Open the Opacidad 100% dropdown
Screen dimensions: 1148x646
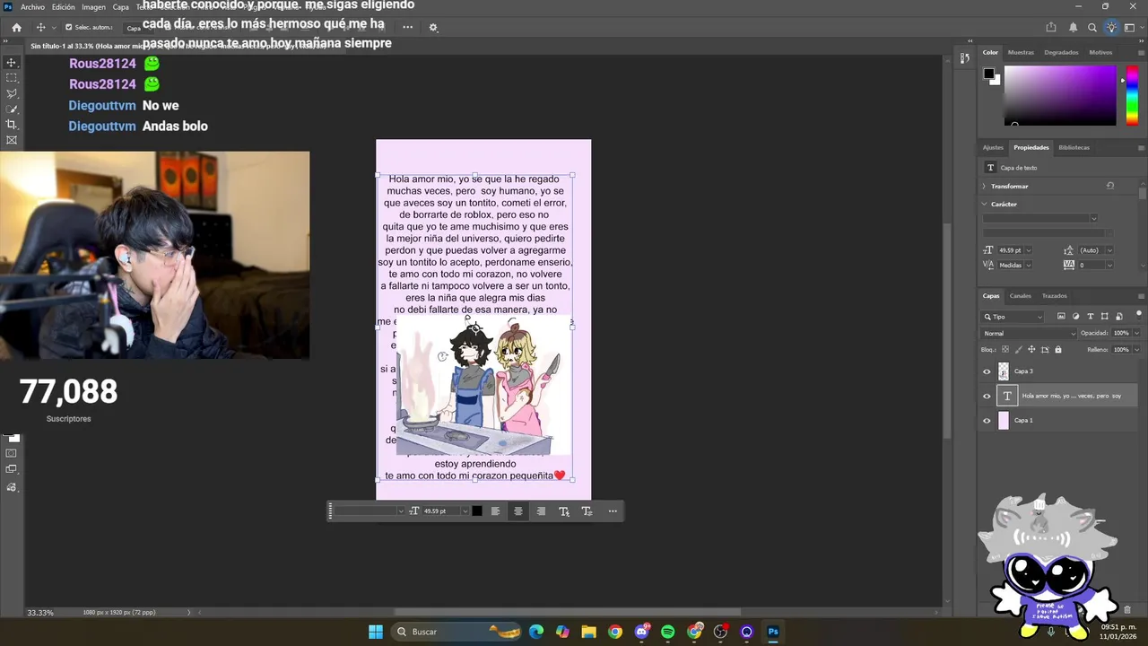pos(1136,333)
